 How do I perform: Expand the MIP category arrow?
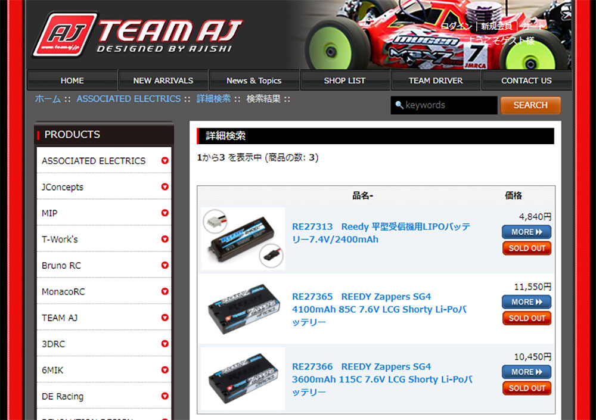point(164,213)
